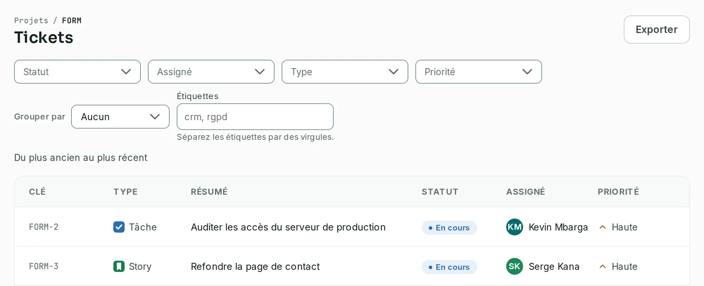This screenshot has height=286, width=704.
Task: Click the Story type label in FORM-3 row
Action: 140,266
